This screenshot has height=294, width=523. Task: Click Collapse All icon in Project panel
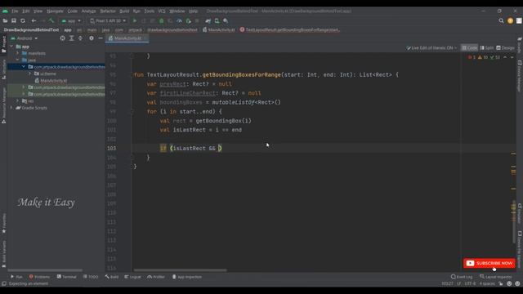point(80,38)
